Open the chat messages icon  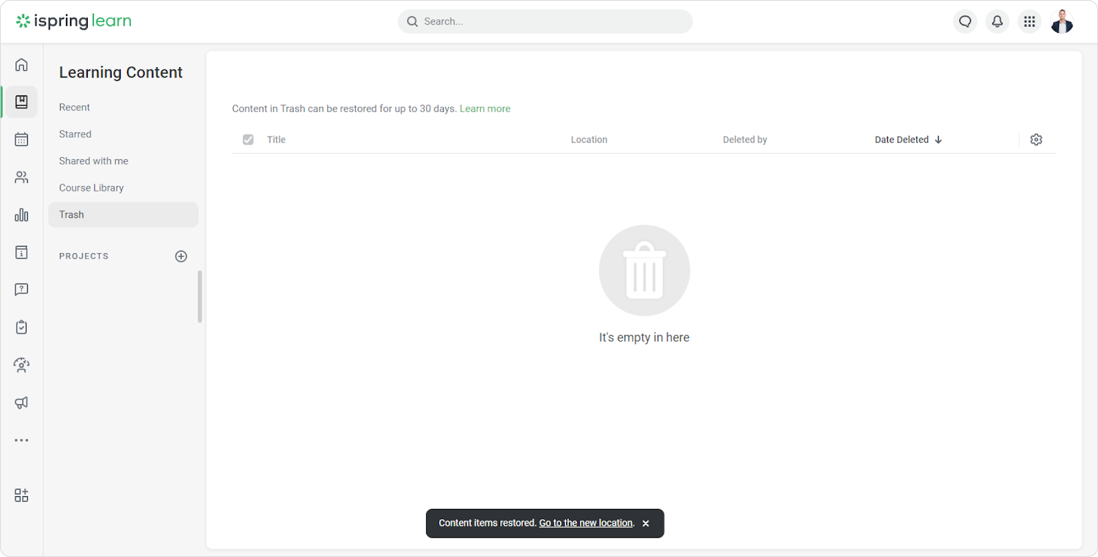point(965,22)
